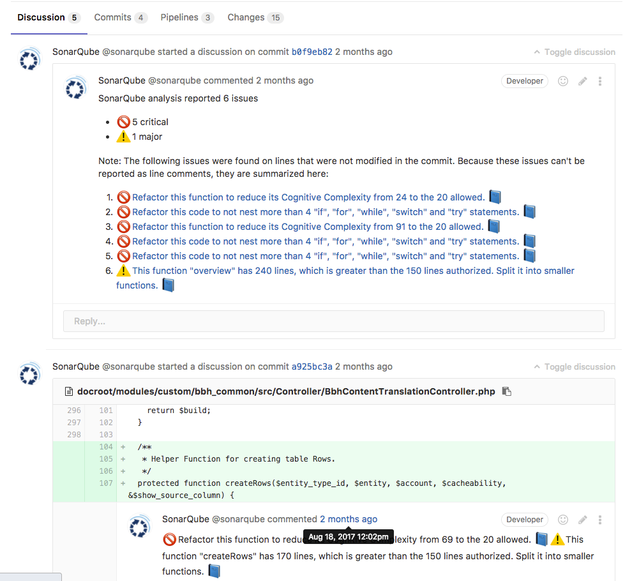Open the more-actions menu on the second comment
This screenshot has height=581, width=632.
(599, 520)
